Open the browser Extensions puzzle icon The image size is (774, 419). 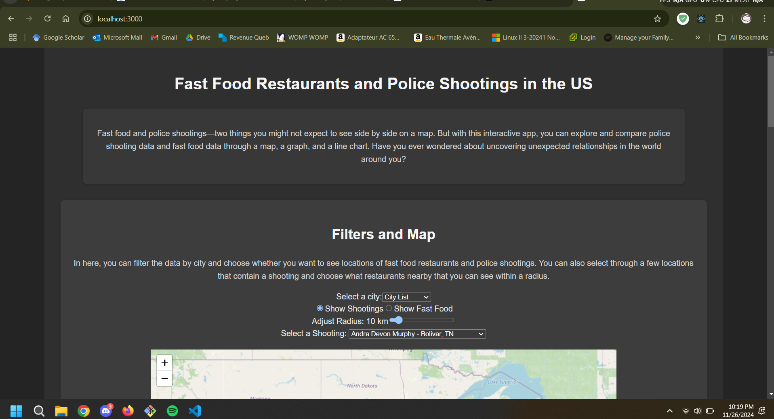click(x=719, y=19)
